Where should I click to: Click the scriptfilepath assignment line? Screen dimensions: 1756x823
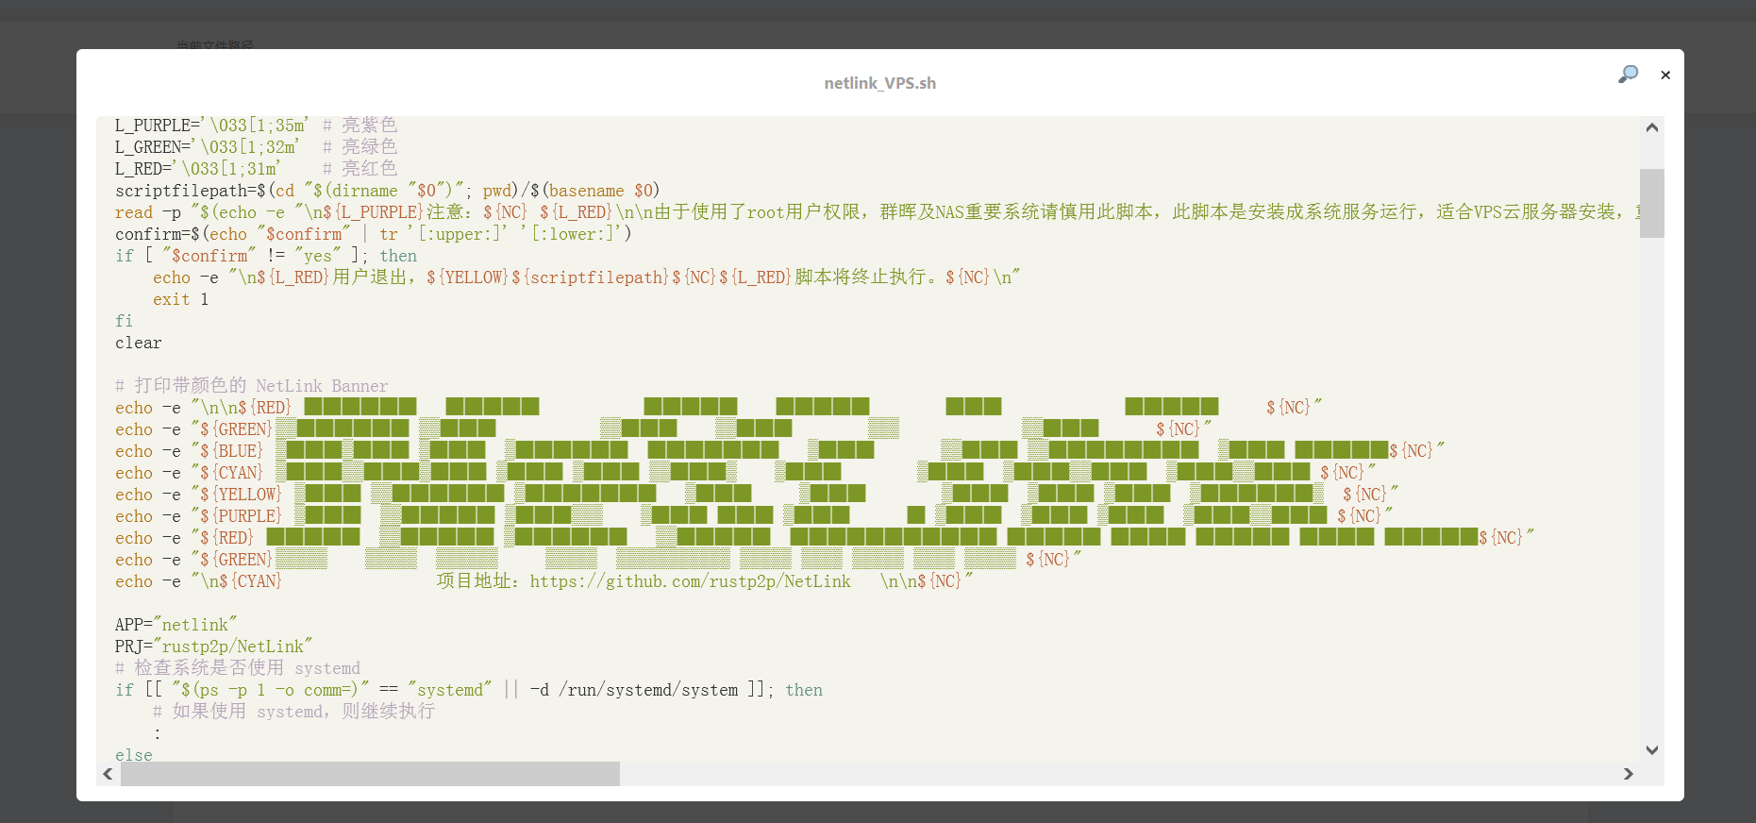tap(387, 191)
